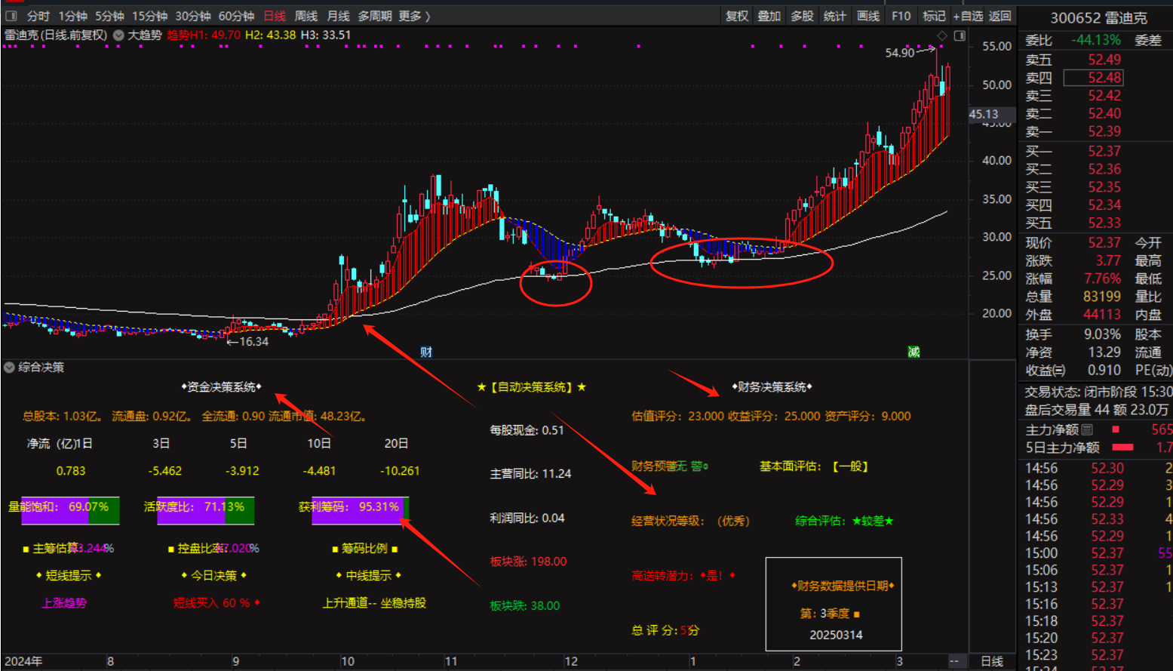This screenshot has width=1173, height=671.
Task: Click the 获利筹码 95.31% progress bar
Action: [360, 509]
